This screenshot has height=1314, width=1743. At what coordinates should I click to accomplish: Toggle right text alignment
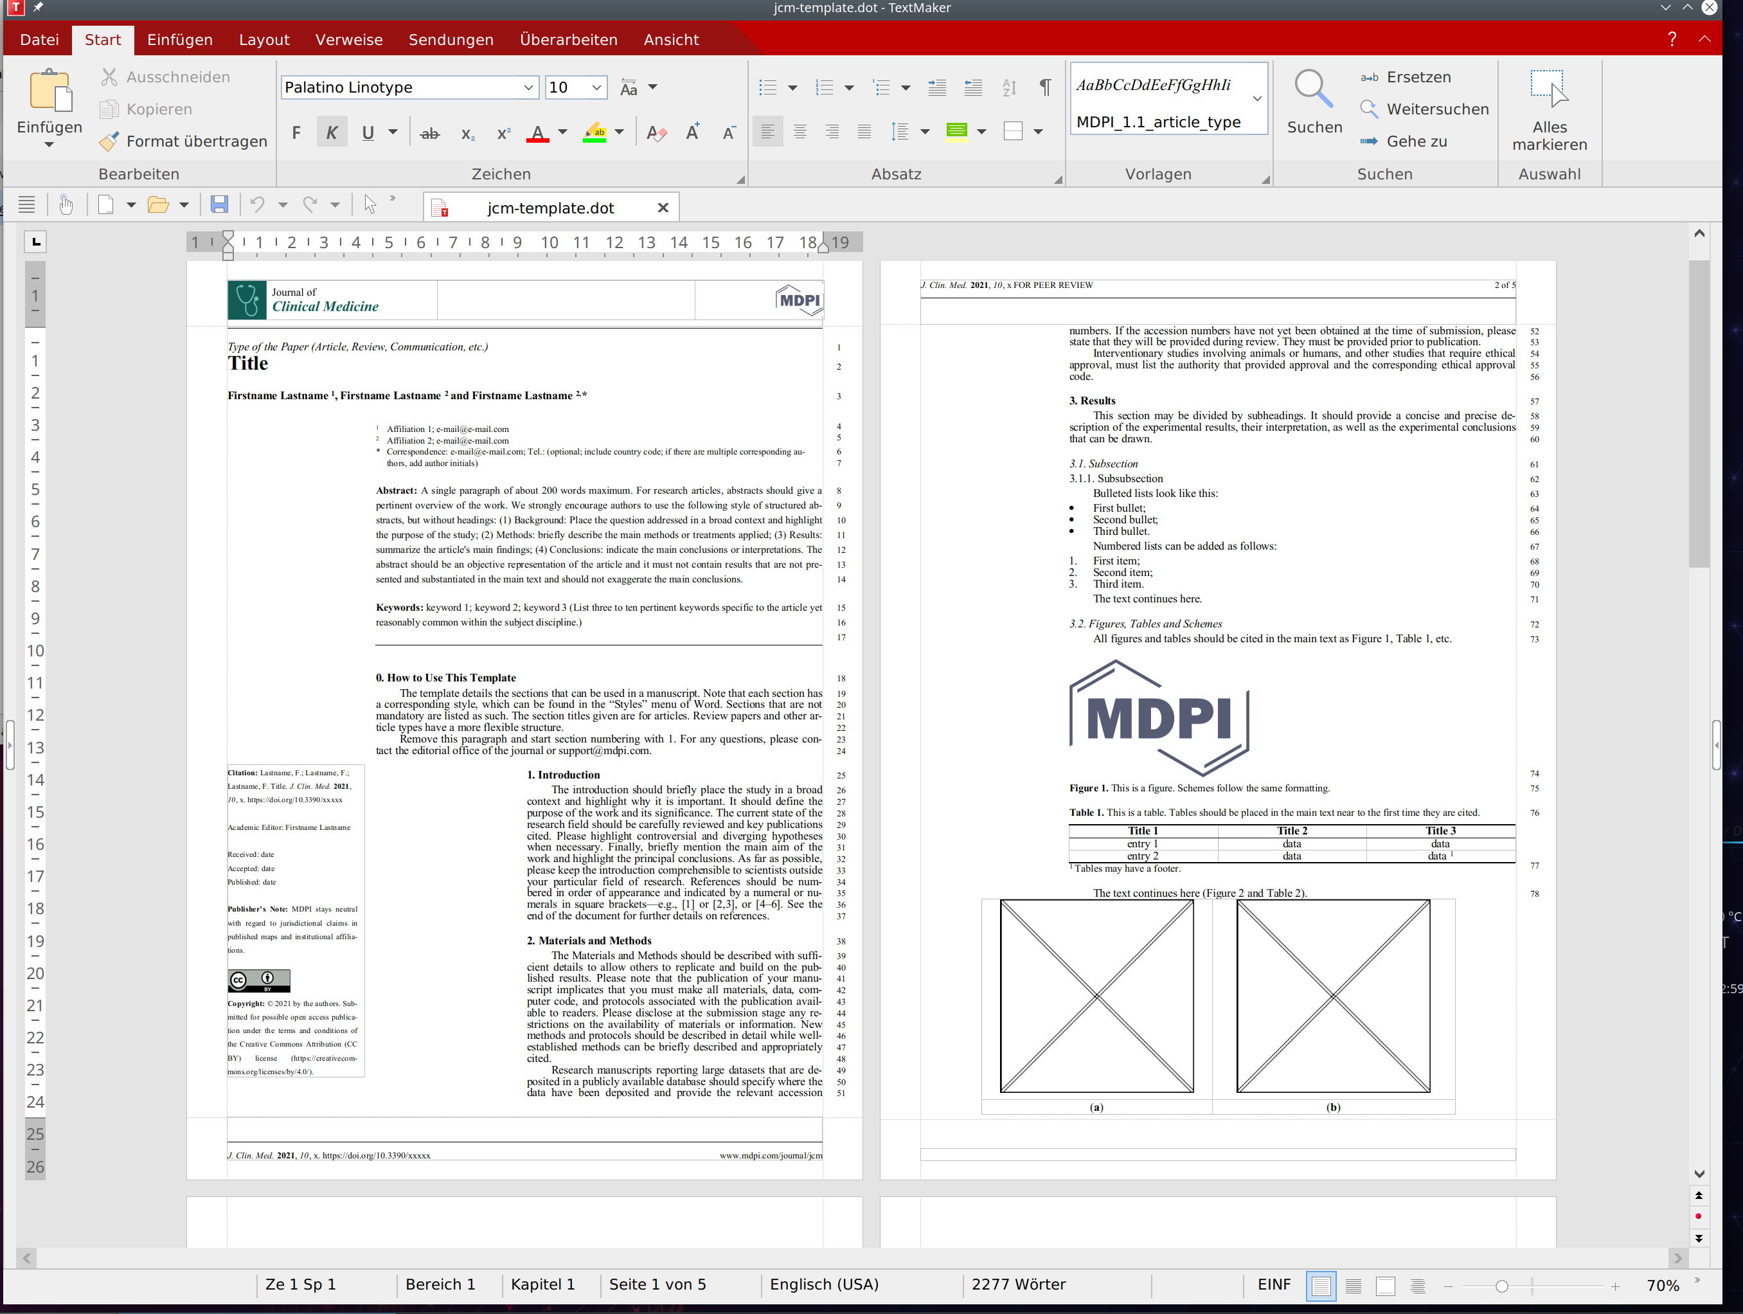click(x=832, y=132)
